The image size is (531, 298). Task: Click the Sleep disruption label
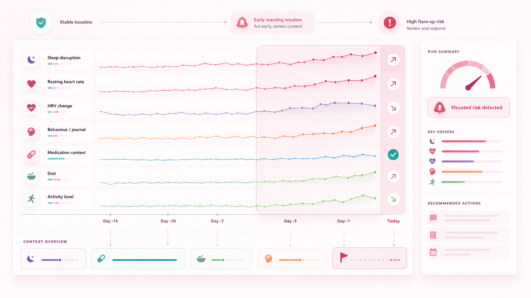64,58
